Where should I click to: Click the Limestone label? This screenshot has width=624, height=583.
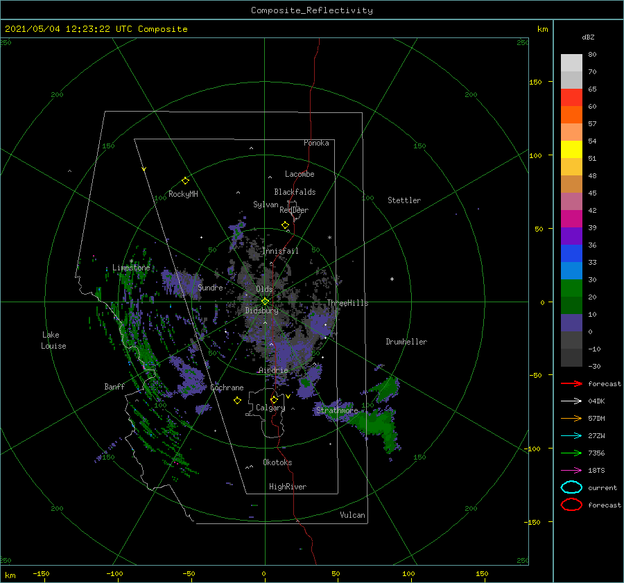(131, 268)
